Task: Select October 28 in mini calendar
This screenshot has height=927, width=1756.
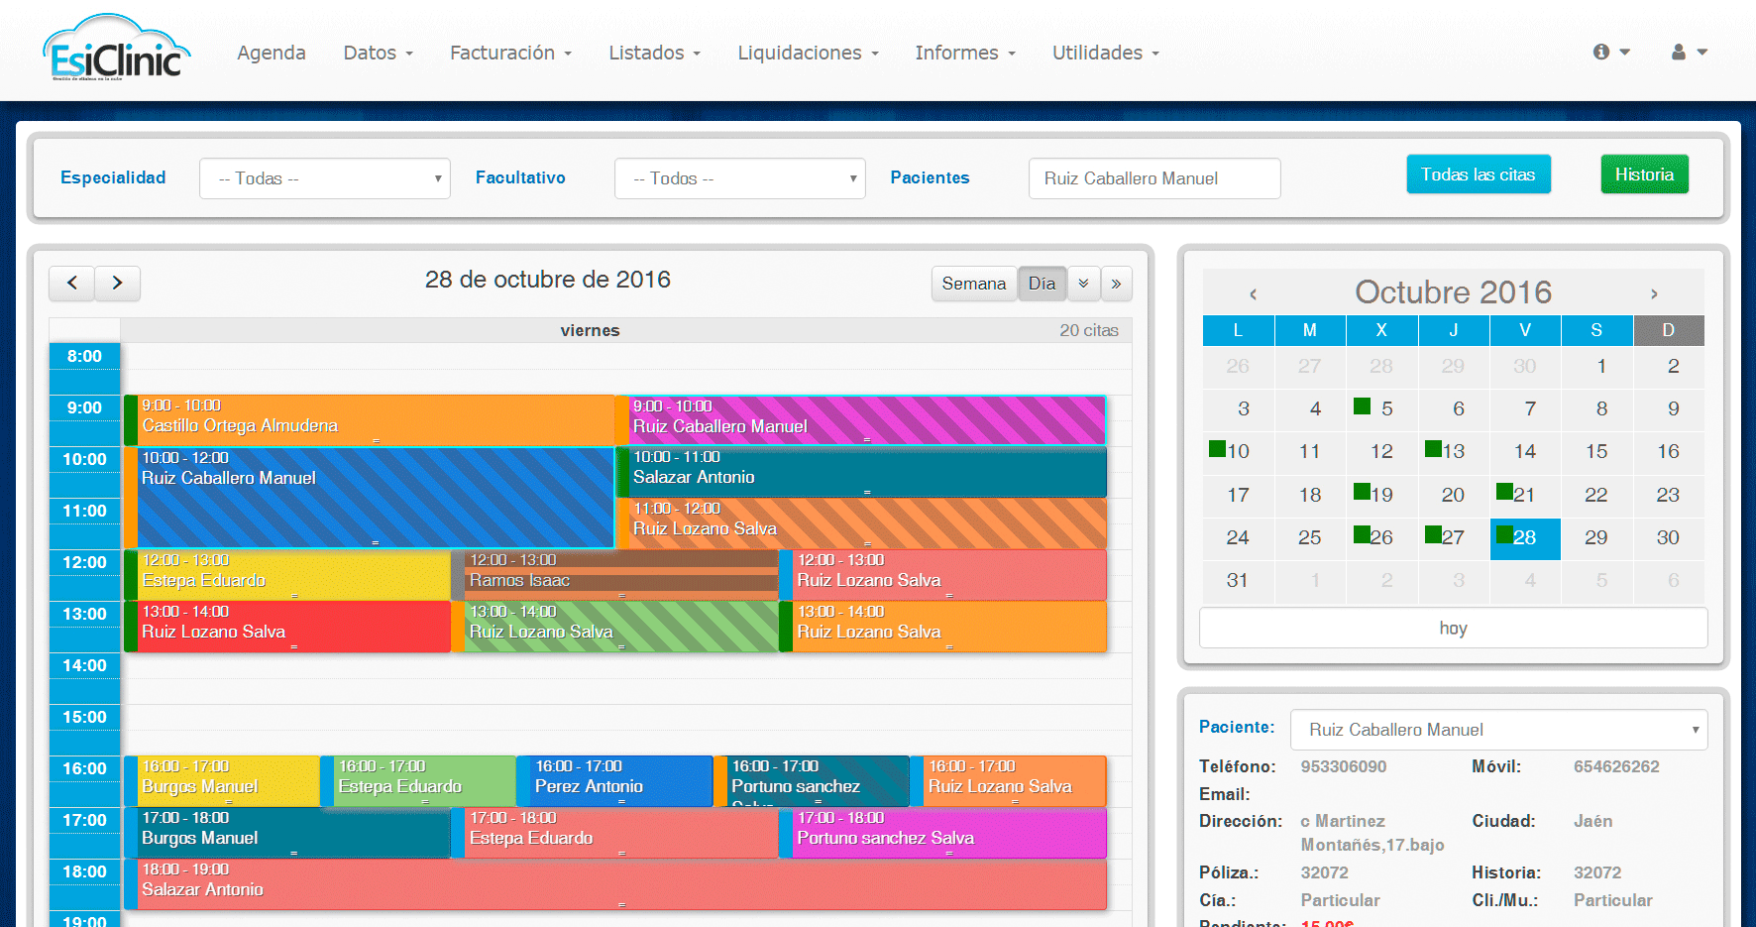Action: click(x=1525, y=538)
